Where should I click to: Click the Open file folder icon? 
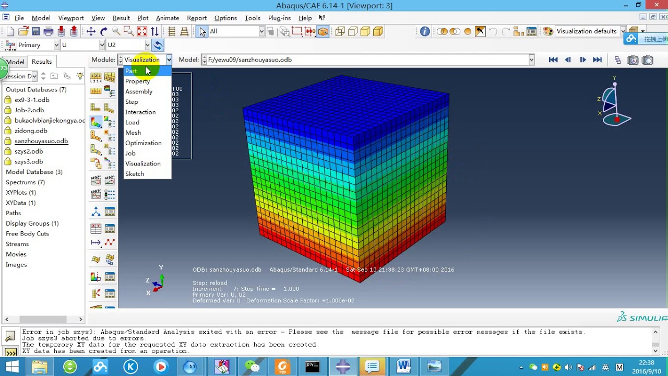pos(23,31)
